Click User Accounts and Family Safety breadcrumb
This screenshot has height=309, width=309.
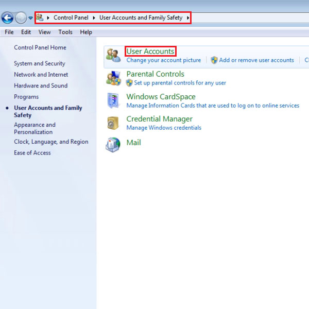point(141,18)
